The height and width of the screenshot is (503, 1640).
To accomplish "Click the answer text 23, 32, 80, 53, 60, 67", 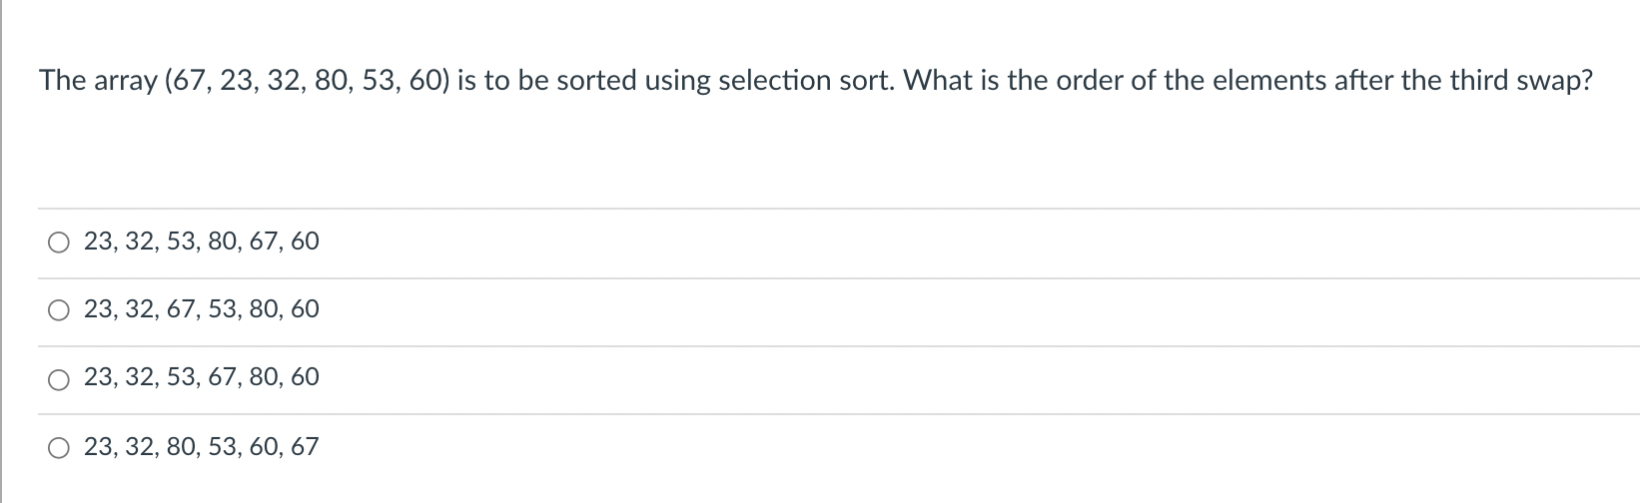I will (x=202, y=446).
